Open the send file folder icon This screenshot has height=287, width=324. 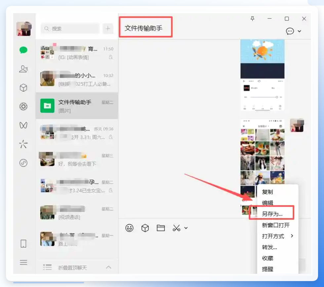pyautogui.click(x=161, y=228)
